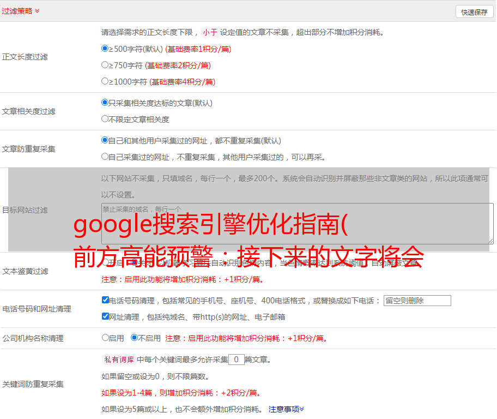Select 关闭 radio for 文本鉴黄过滤
The width and height of the screenshot is (497, 419).
pyautogui.click(x=134, y=262)
